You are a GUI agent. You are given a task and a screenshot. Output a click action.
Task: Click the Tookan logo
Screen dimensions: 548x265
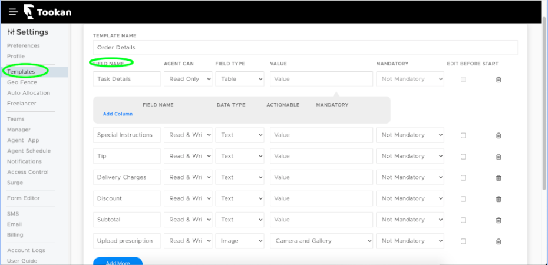pyautogui.click(x=48, y=12)
